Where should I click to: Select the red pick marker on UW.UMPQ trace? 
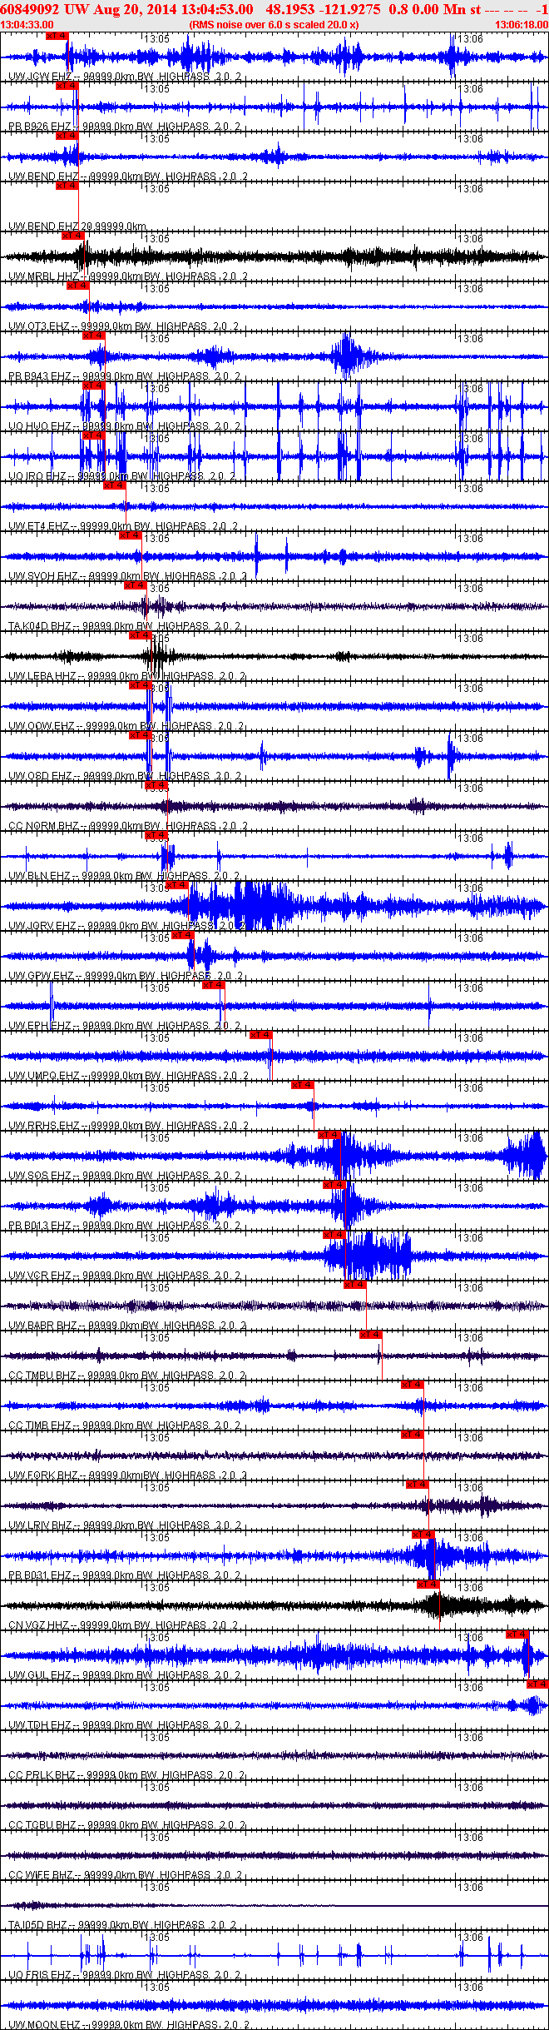pyautogui.click(x=260, y=1035)
